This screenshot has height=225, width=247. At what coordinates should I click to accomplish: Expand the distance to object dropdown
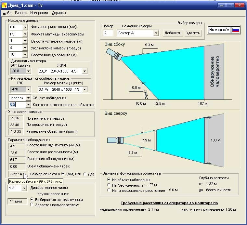click(x=25, y=55)
